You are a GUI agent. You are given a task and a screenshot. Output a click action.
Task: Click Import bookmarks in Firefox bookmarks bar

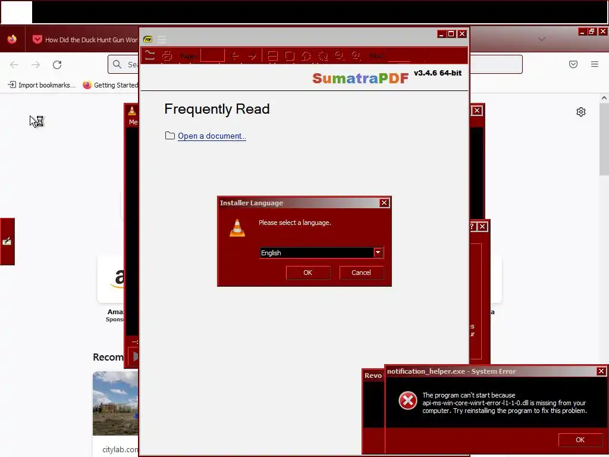click(42, 85)
